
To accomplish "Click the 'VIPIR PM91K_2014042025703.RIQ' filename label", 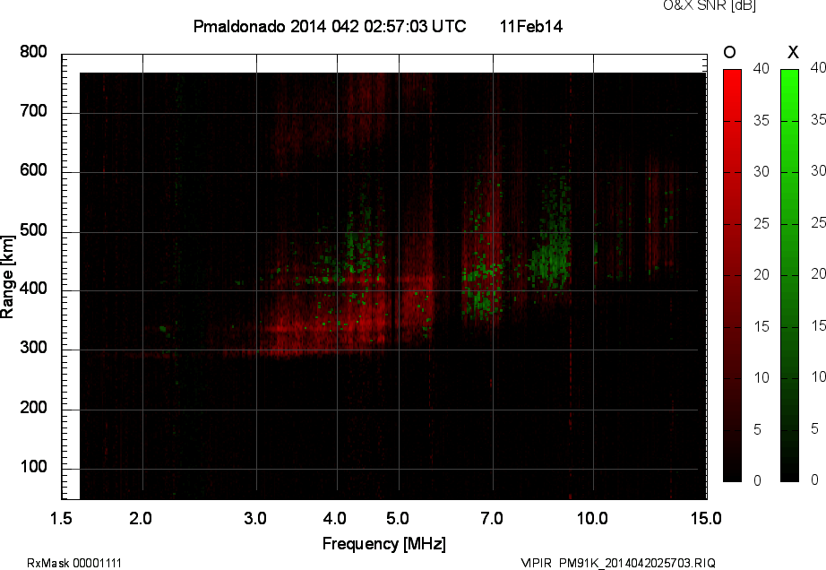I will point(618,563).
